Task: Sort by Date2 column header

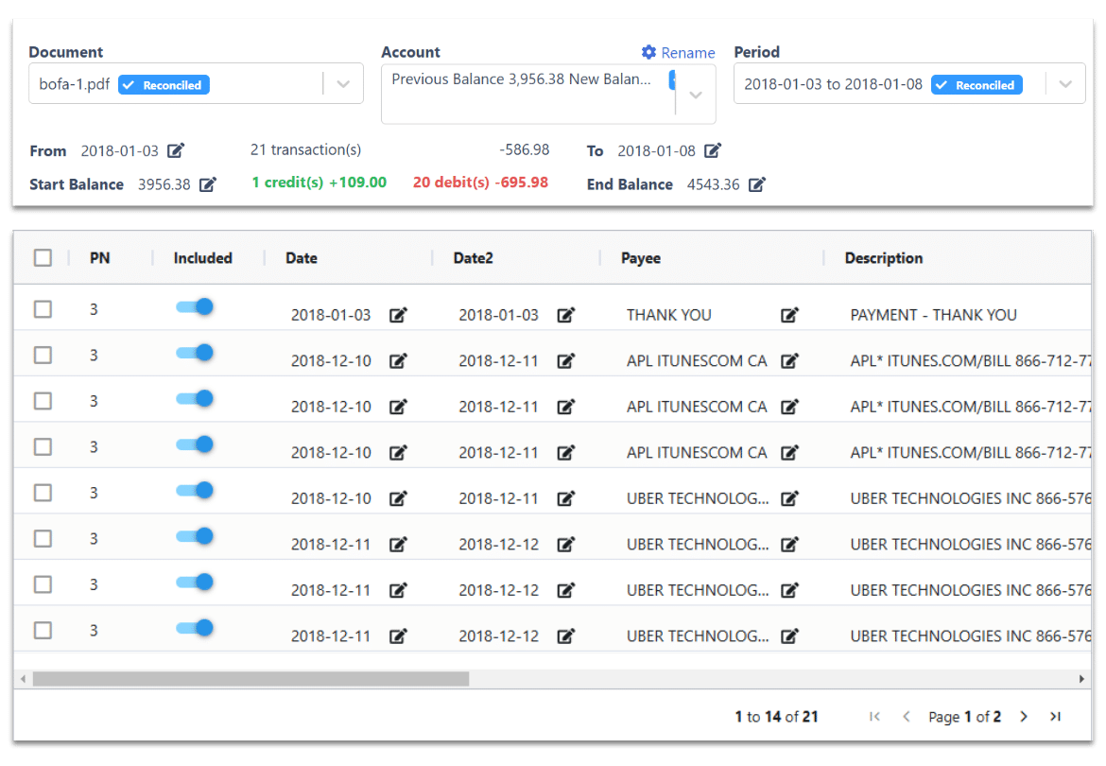Action: pos(473,258)
